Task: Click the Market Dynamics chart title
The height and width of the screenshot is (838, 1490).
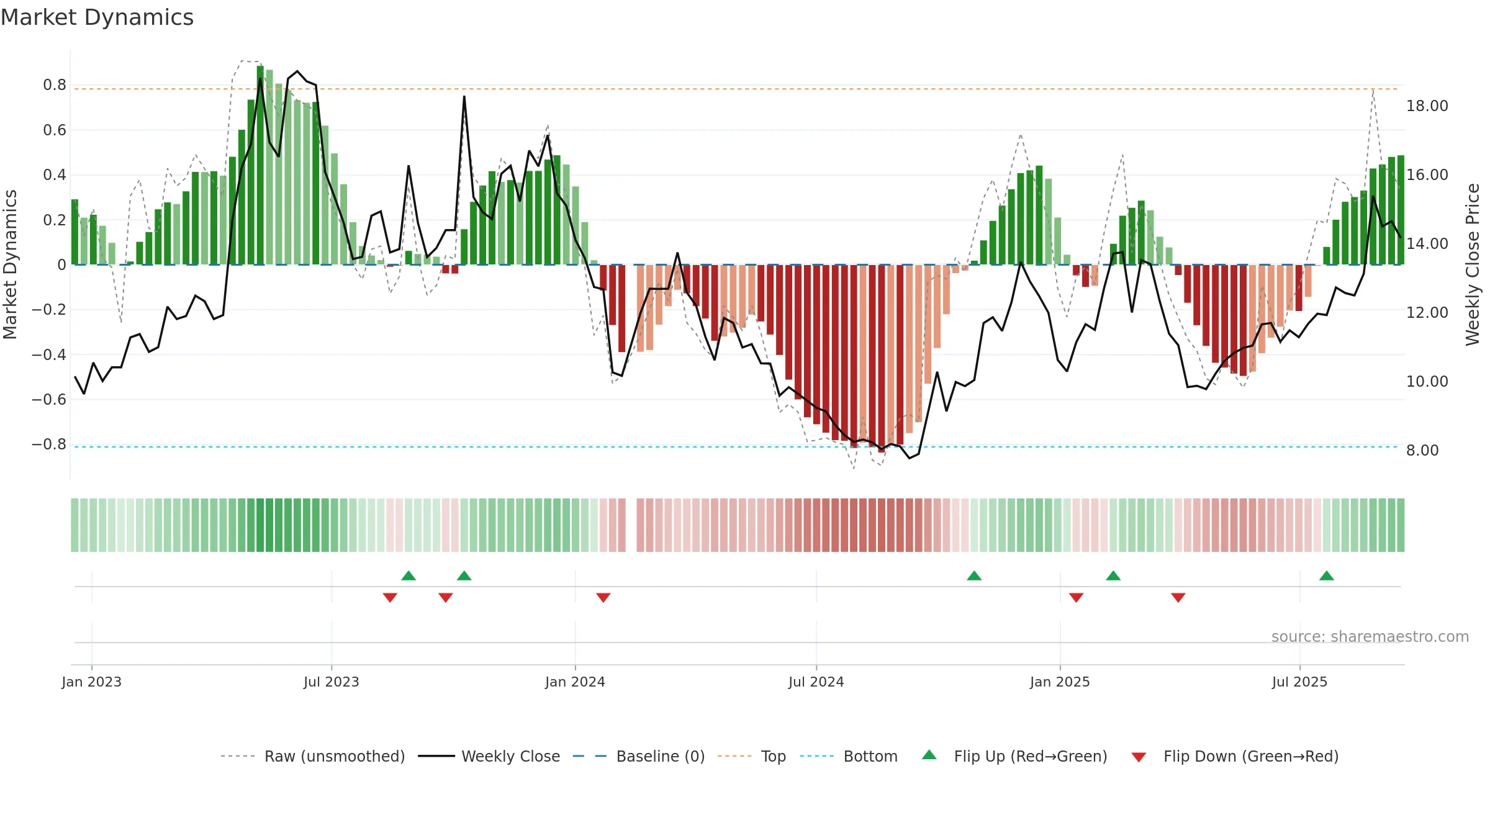Action: pyautogui.click(x=97, y=17)
